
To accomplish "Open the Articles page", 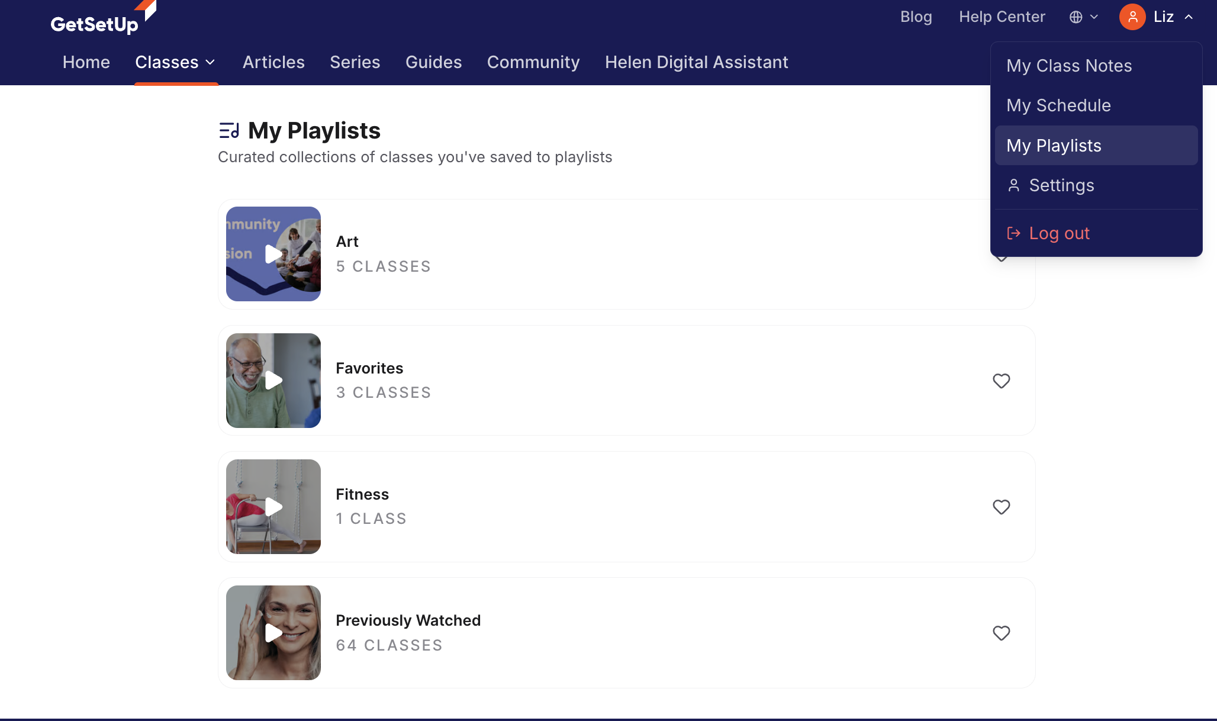I will click(x=273, y=62).
